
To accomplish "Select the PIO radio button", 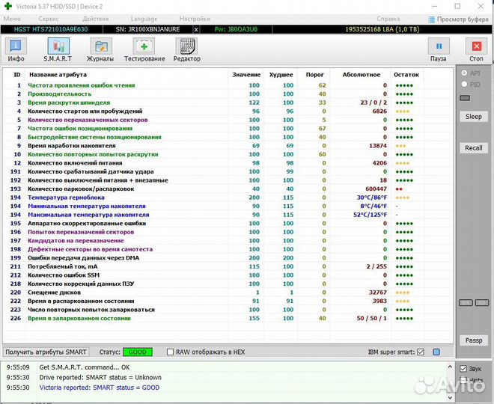I will (x=465, y=85).
